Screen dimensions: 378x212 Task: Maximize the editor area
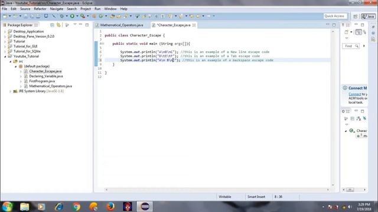point(334,25)
